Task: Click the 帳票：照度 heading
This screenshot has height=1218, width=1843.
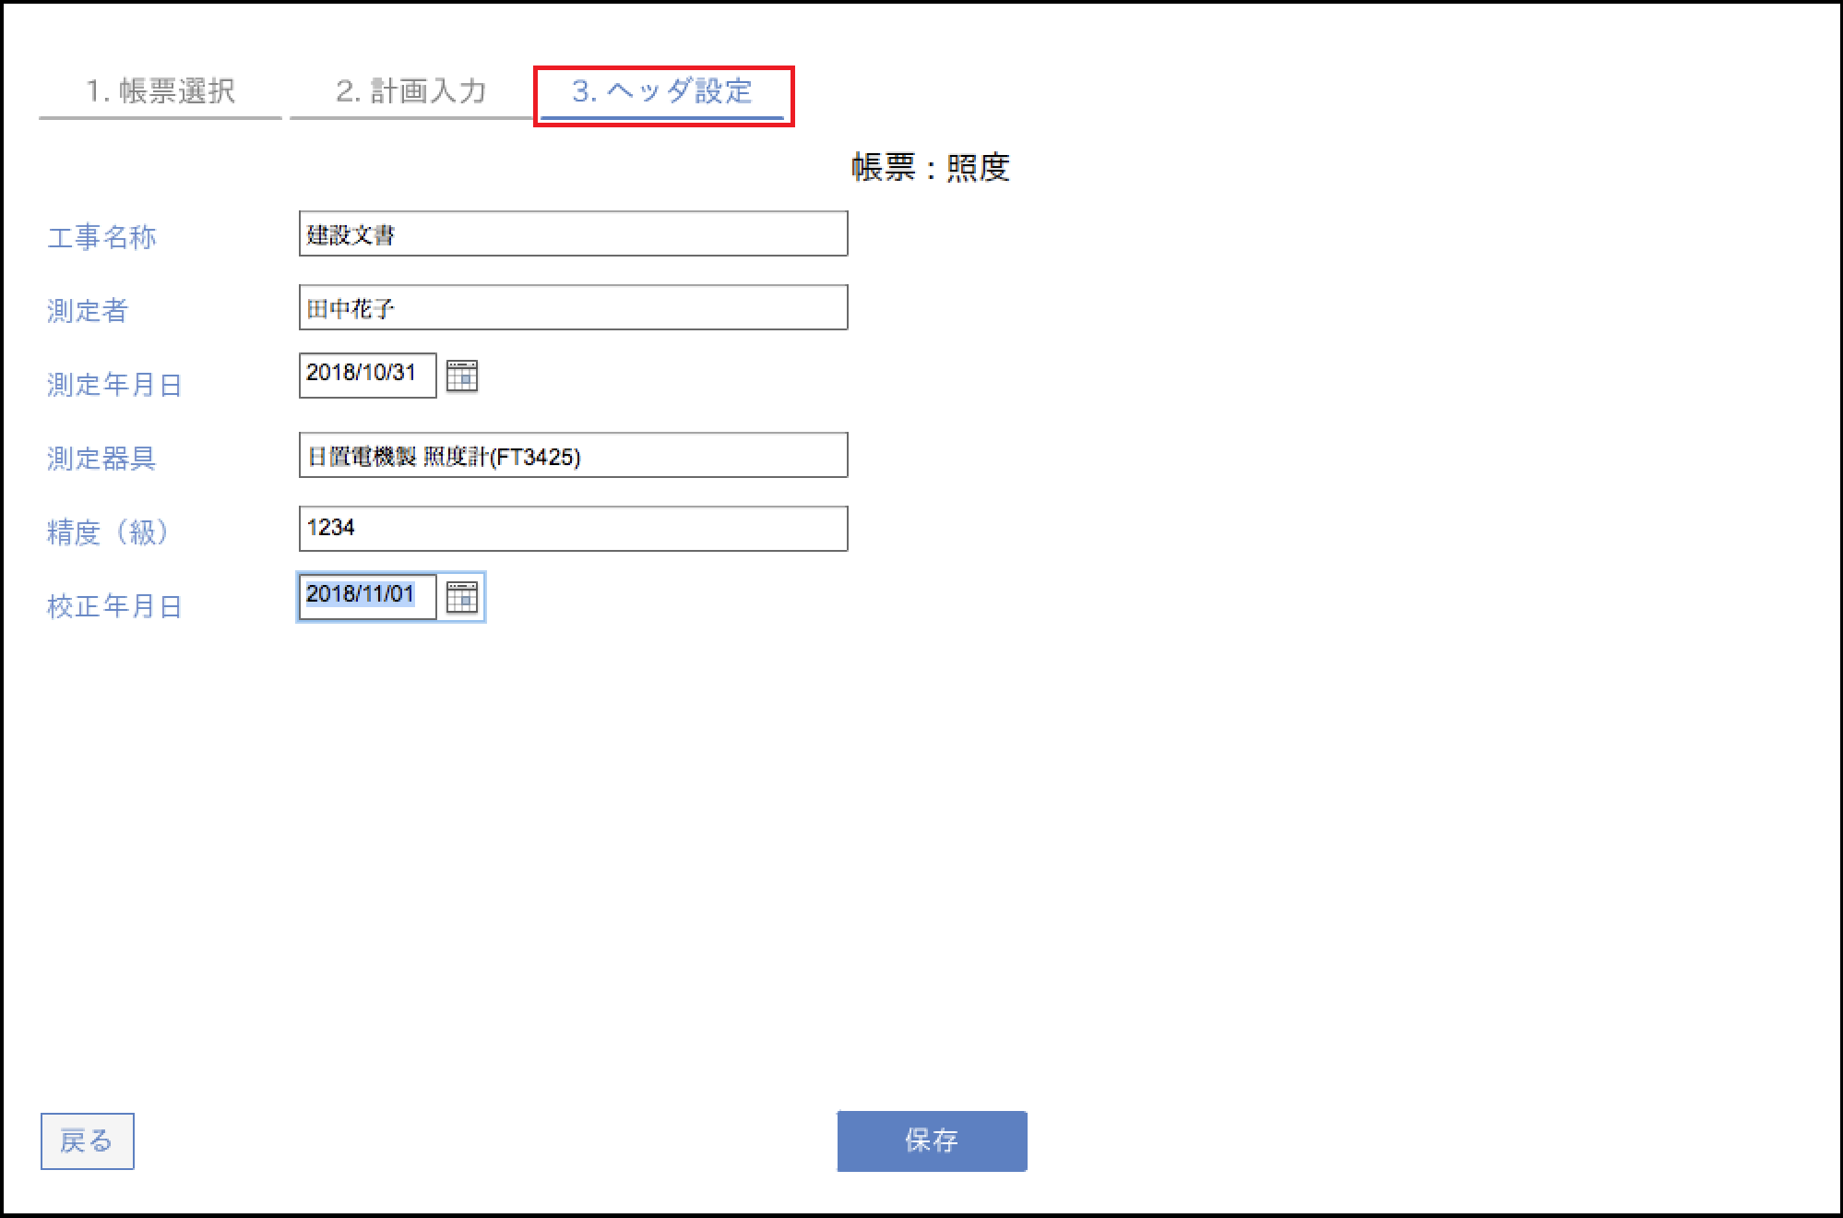Action: [x=930, y=168]
